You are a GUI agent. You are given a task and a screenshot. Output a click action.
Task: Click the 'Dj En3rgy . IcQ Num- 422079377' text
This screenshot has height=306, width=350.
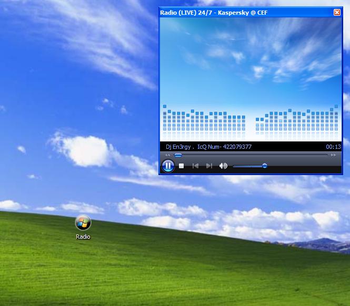tap(208, 147)
